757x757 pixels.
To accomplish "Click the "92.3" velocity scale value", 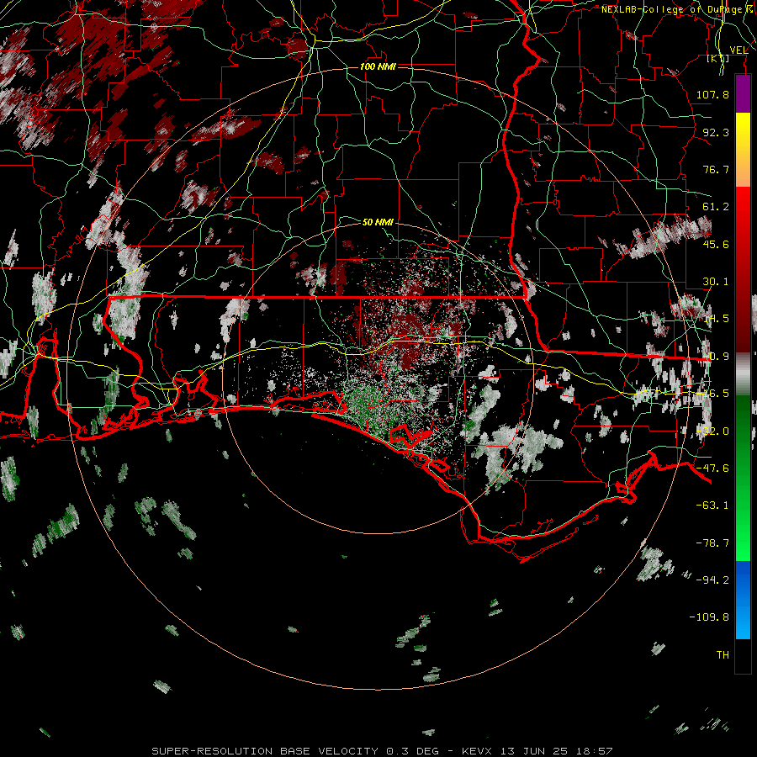I will click(x=716, y=132).
